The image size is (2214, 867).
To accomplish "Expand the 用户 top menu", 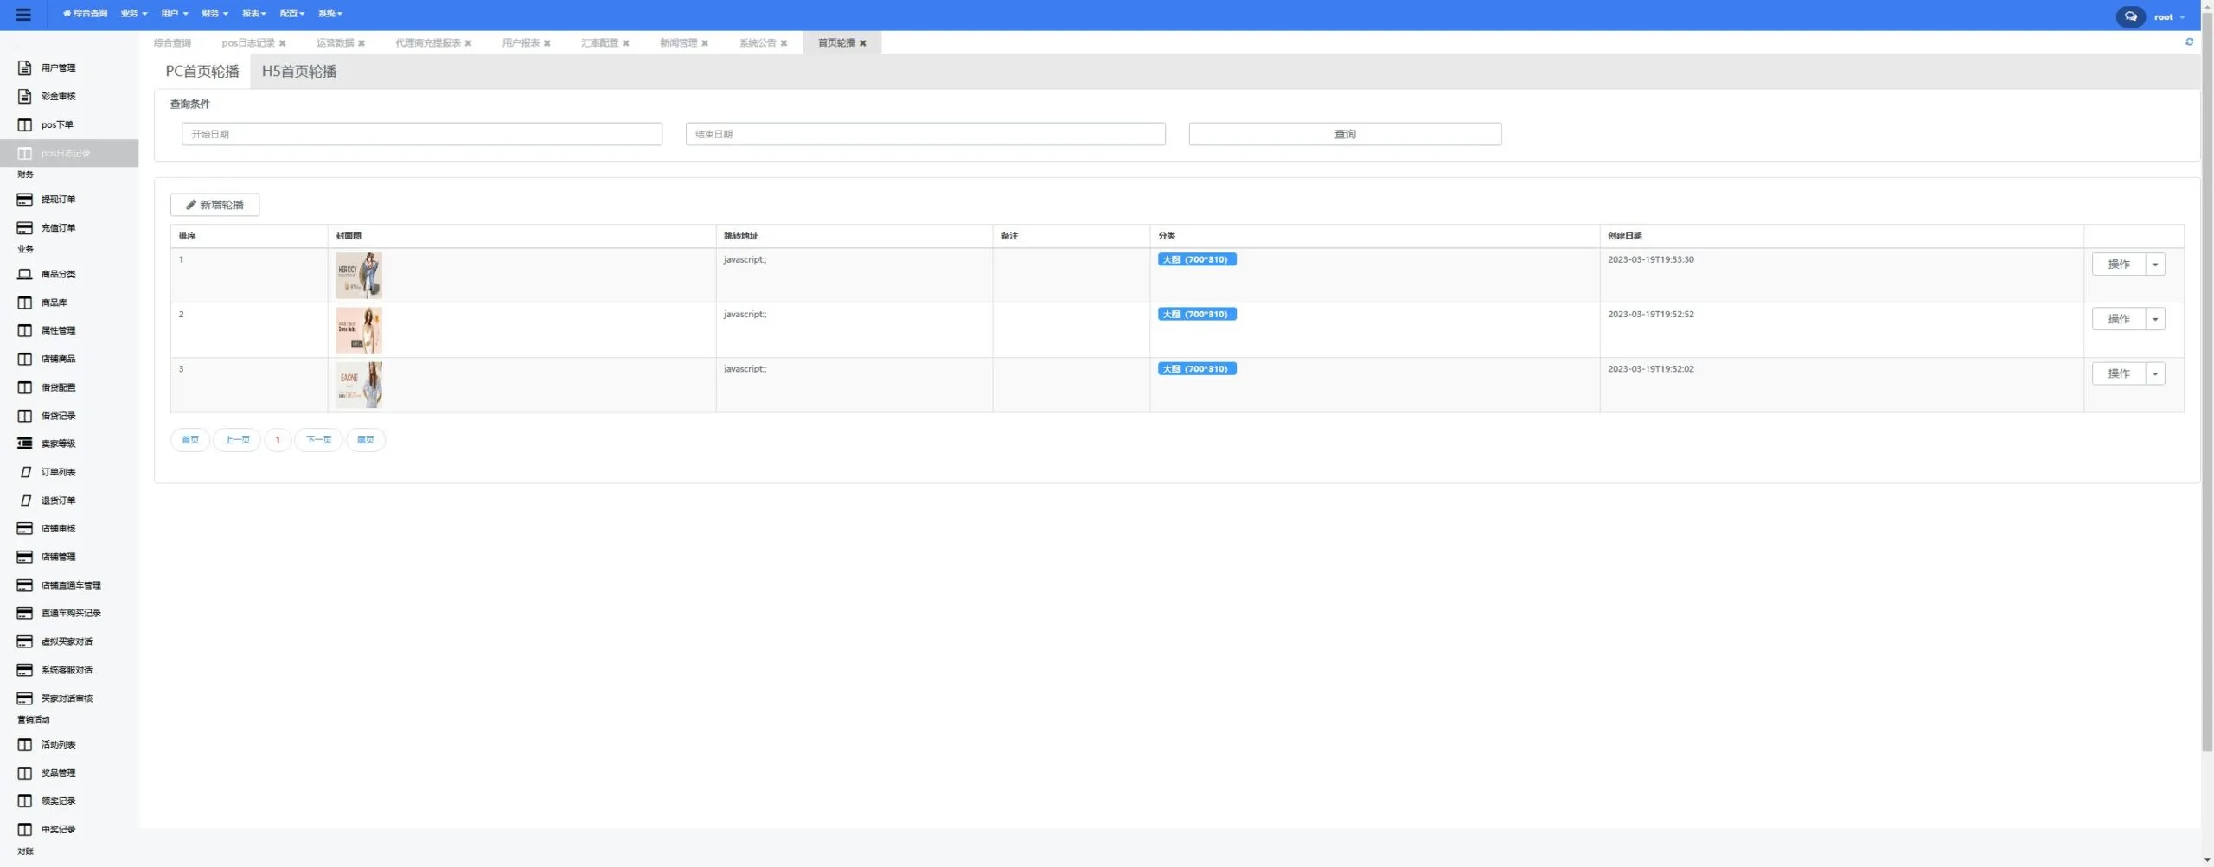I will coord(175,14).
